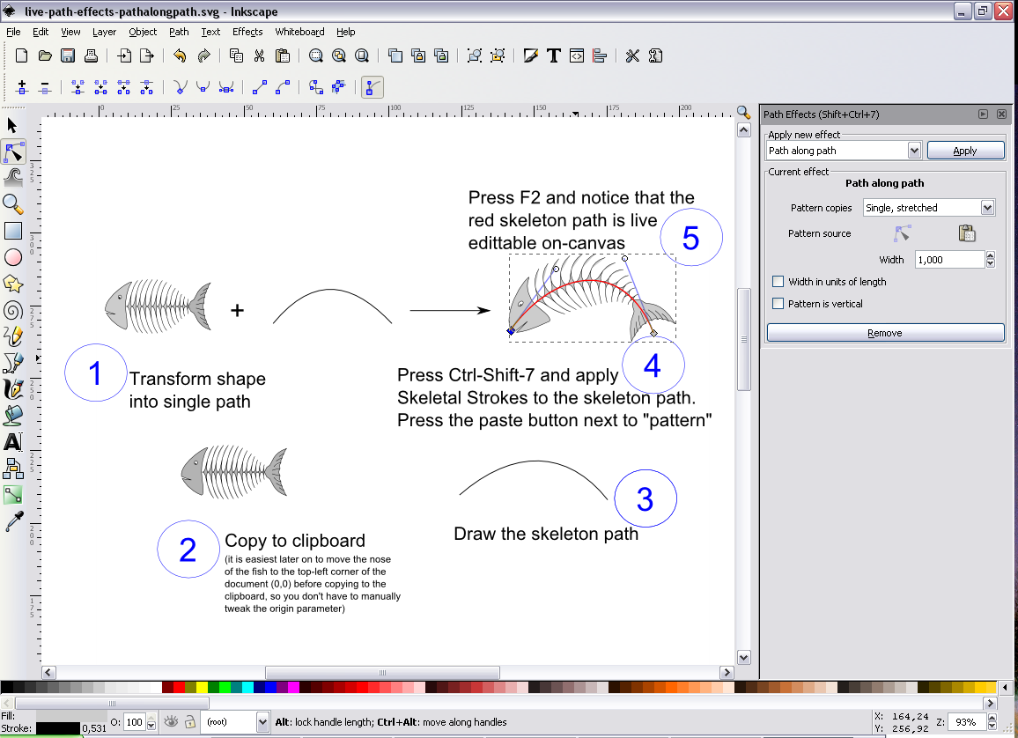1018x738 pixels.
Task: Undo the last action
Action: pos(180,55)
